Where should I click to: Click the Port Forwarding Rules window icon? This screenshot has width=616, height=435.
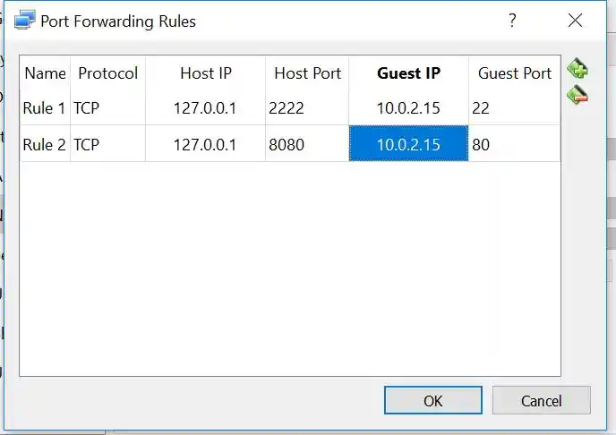pyautogui.click(x=27, y=21)
